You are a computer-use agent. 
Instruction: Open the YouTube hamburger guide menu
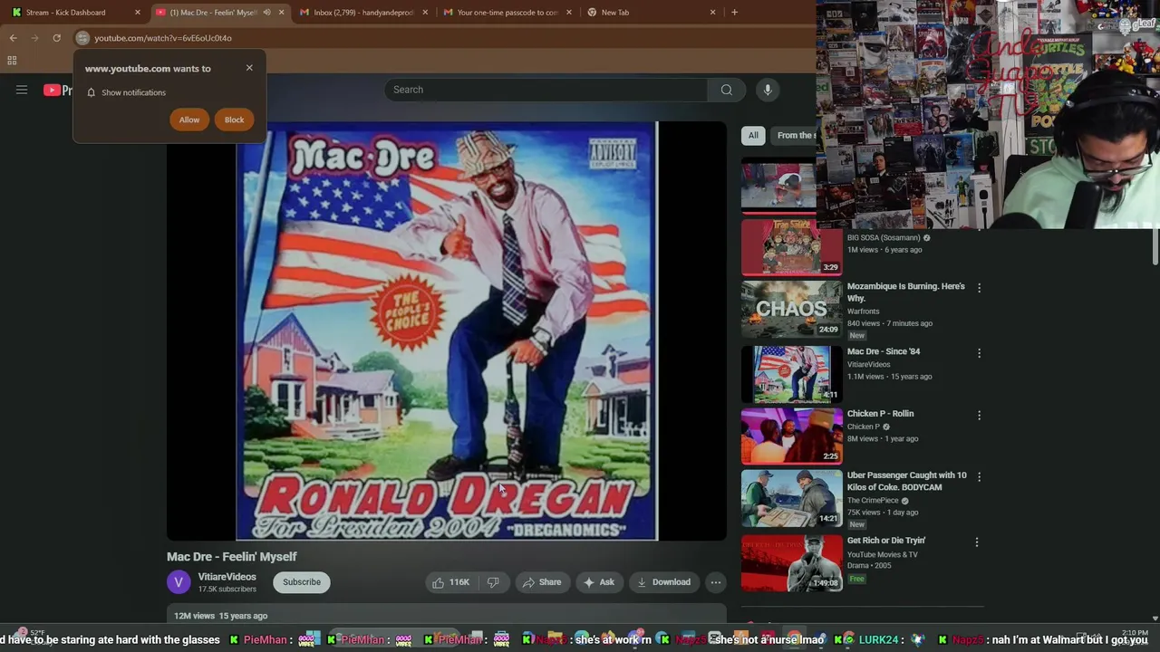(22, 90)
